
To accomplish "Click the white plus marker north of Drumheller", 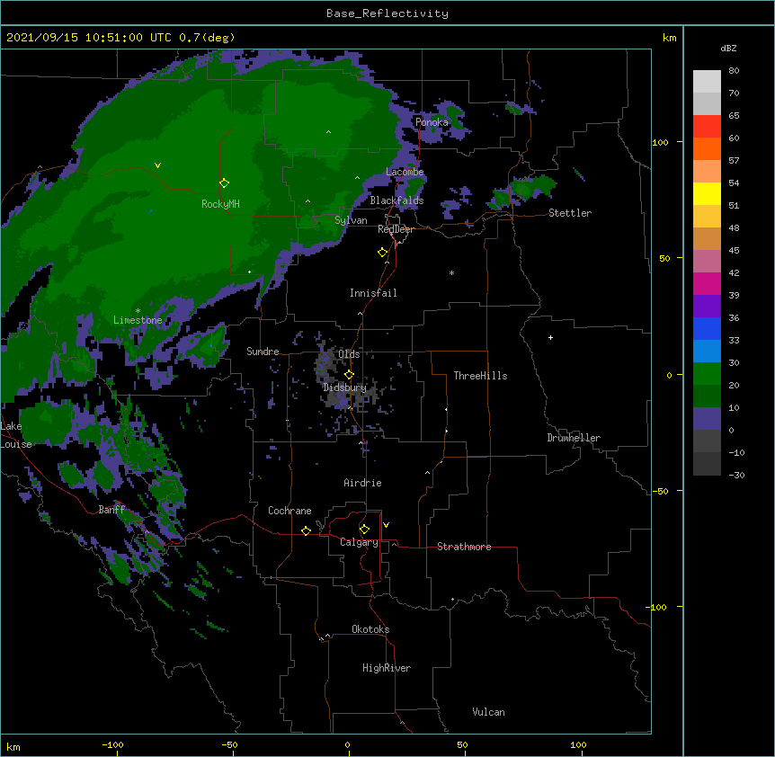I will pyautogui.click(x=550, y=337).
